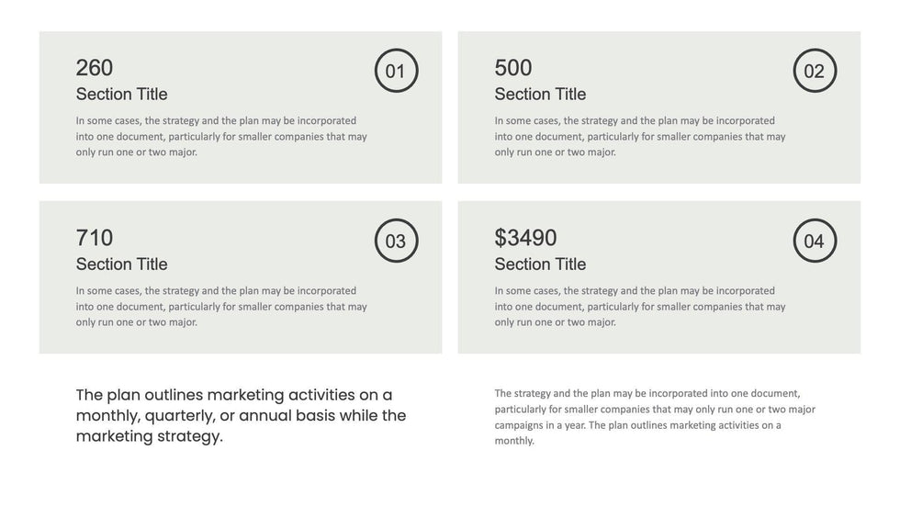Click the bold marketing plan headline text
Screen dimensions: 900x506
(241, 415)
